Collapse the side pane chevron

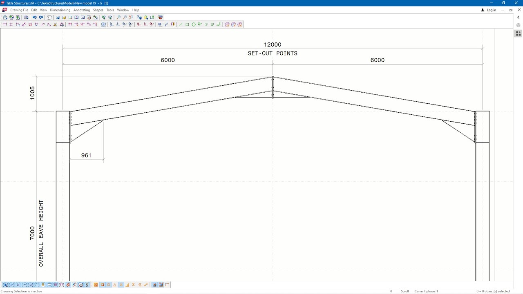(x=518, y=18)
